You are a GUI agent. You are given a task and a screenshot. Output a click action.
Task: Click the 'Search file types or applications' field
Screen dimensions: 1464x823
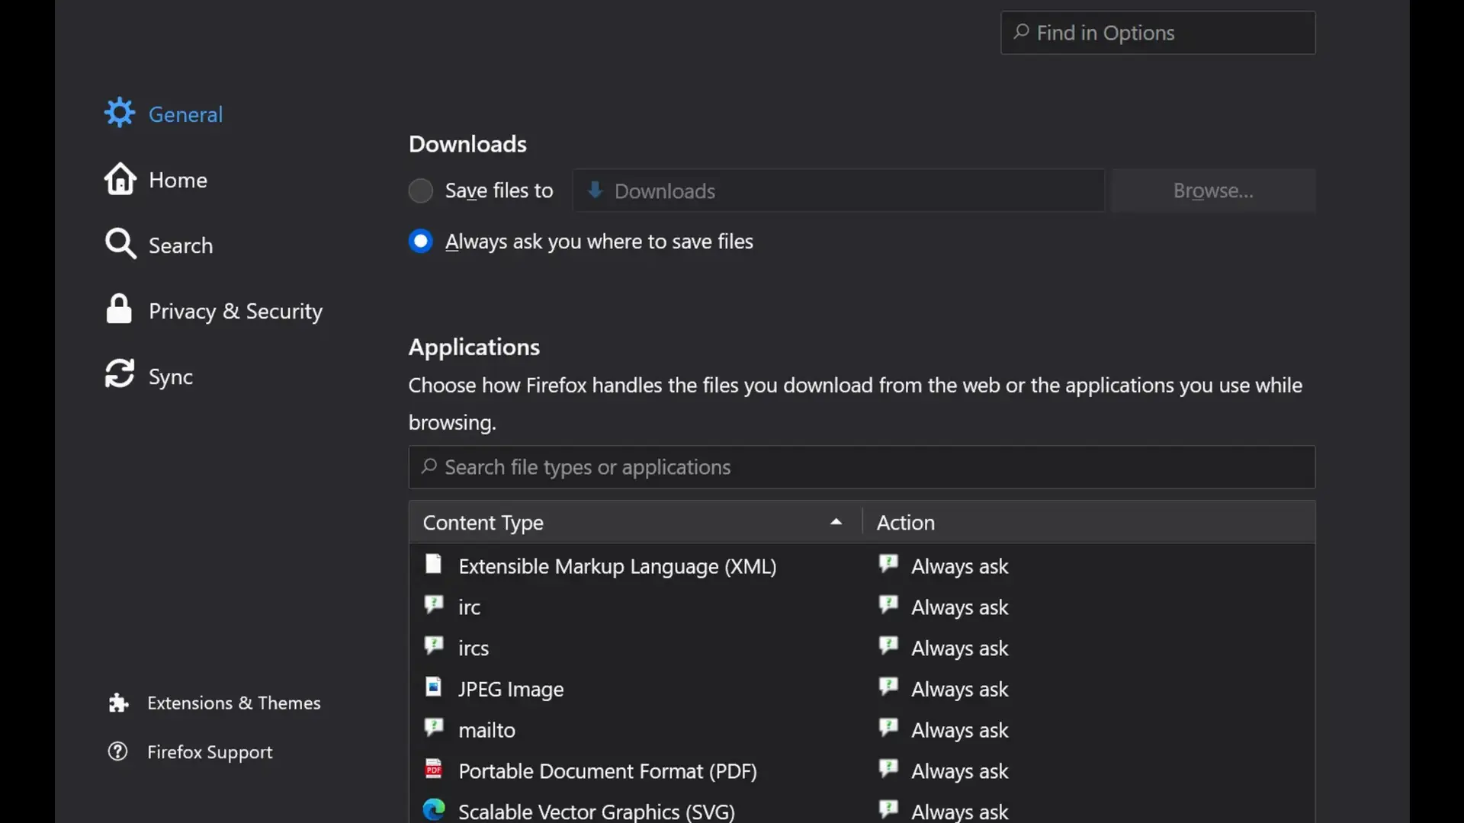tap(862, 467)
